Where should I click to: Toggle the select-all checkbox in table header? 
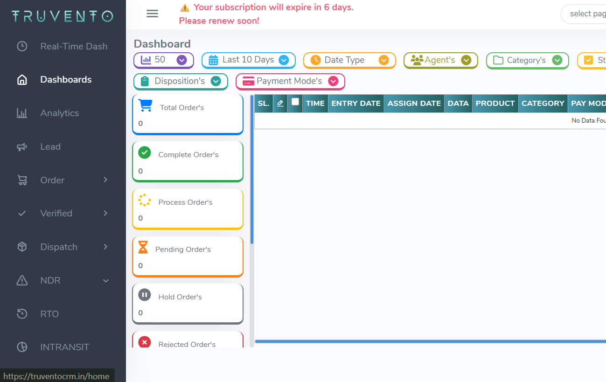point(295,102)
